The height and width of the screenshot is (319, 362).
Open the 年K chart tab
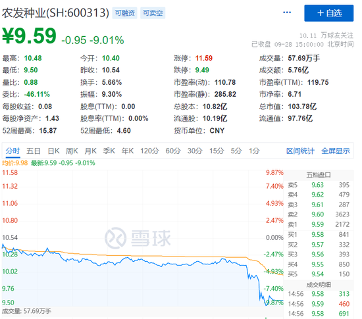[x=128, y=151]
